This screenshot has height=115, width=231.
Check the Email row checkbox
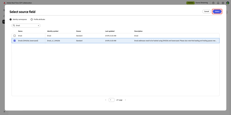click(14, 36)
